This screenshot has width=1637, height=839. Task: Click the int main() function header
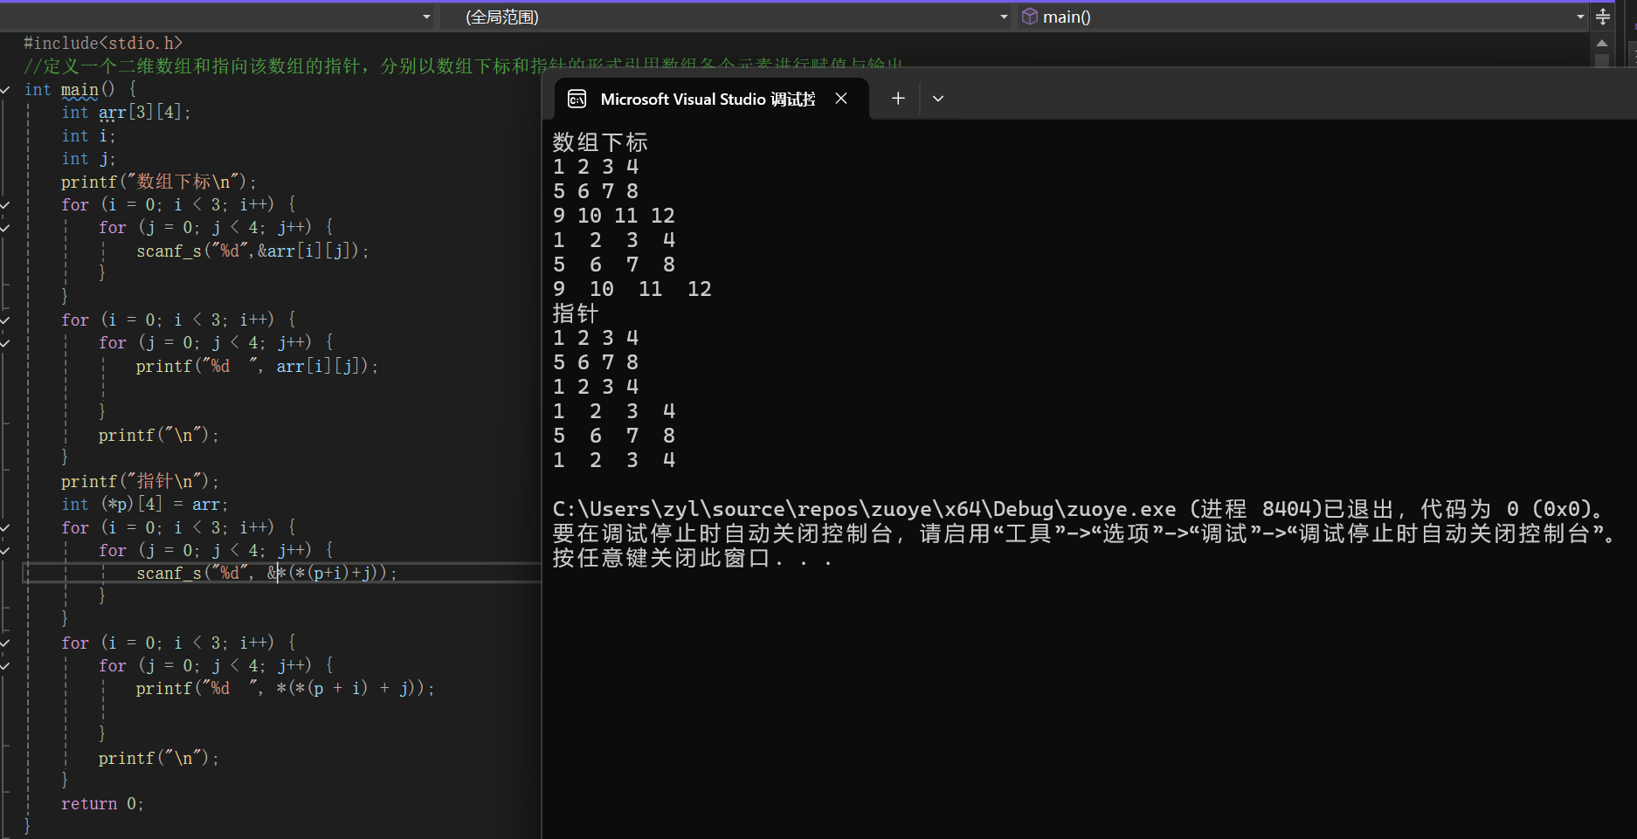pyautogui.click(x=80, y=90)
